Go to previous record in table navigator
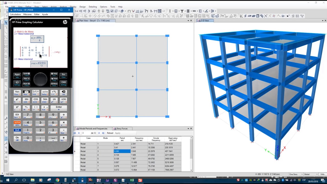 point(79,133)
